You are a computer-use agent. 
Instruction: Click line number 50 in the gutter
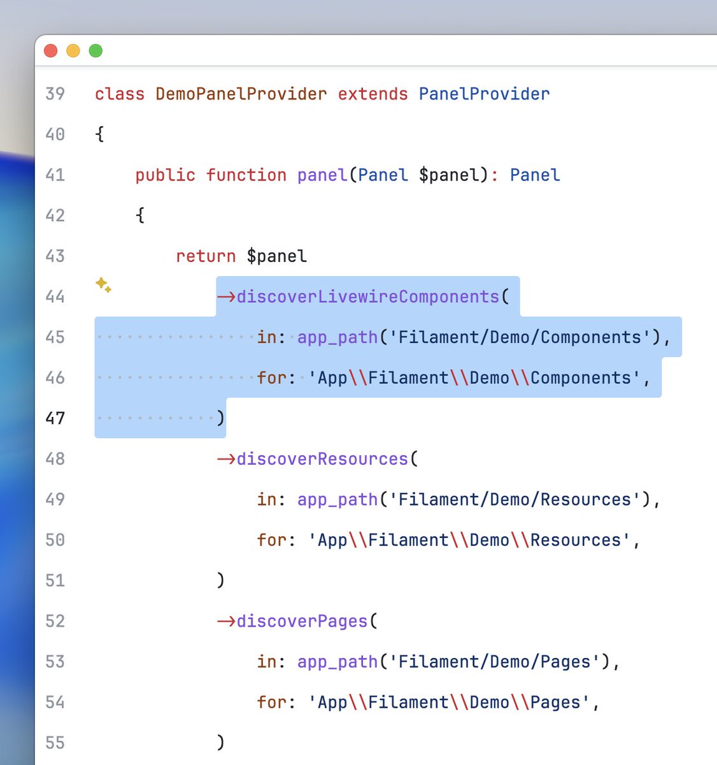(x=55, y=540)
